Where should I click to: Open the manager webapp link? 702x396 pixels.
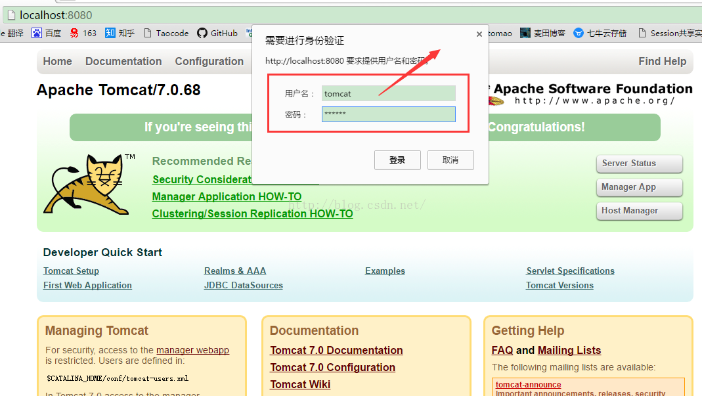point(192,350)
